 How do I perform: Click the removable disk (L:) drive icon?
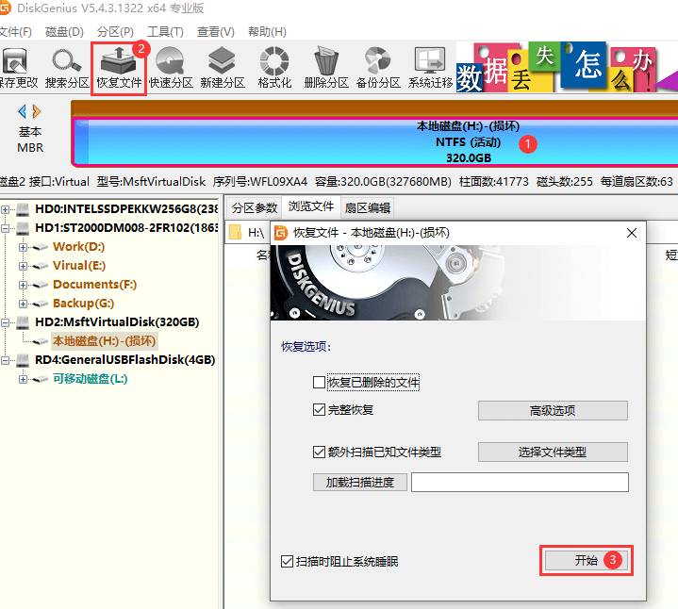41,380
